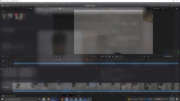
Task: Mute the viewer audio speaker icon
Action: [x=177, y=9]
